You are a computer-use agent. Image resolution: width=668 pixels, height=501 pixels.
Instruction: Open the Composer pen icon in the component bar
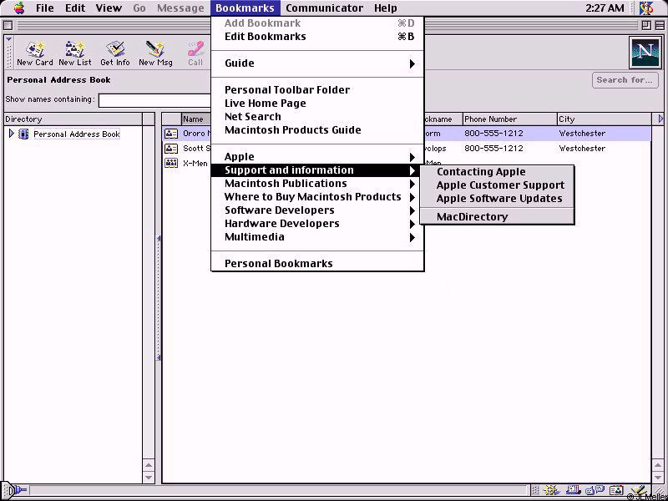[639, 491]
